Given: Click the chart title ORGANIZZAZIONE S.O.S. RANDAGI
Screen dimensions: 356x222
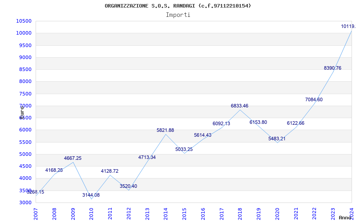Looking at the screenshot, I should tap(178, 6).
